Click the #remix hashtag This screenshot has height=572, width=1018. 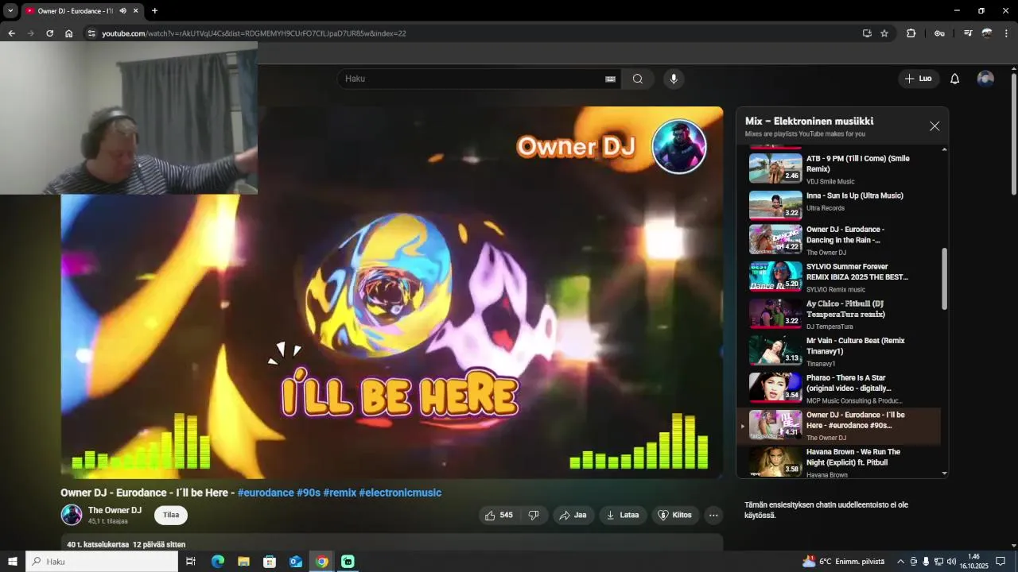[340, 493]
